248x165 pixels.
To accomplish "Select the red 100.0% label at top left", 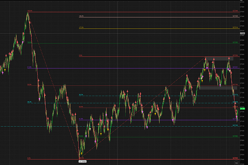I will click(x=30, y=11).
